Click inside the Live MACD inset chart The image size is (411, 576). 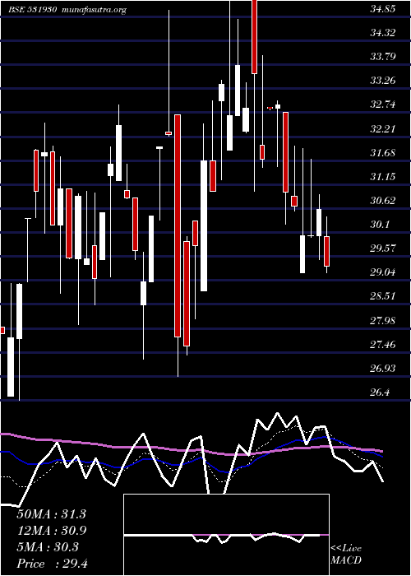click(226, 535)
